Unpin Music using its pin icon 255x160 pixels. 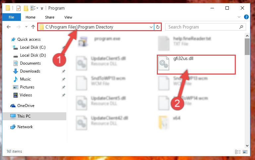(x=63, y=79)
